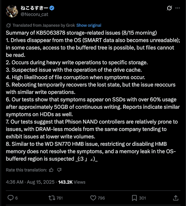The height and width of the screenshot is (206, 186).
Task: Click the 761 repost count
Action: [59, 198]
